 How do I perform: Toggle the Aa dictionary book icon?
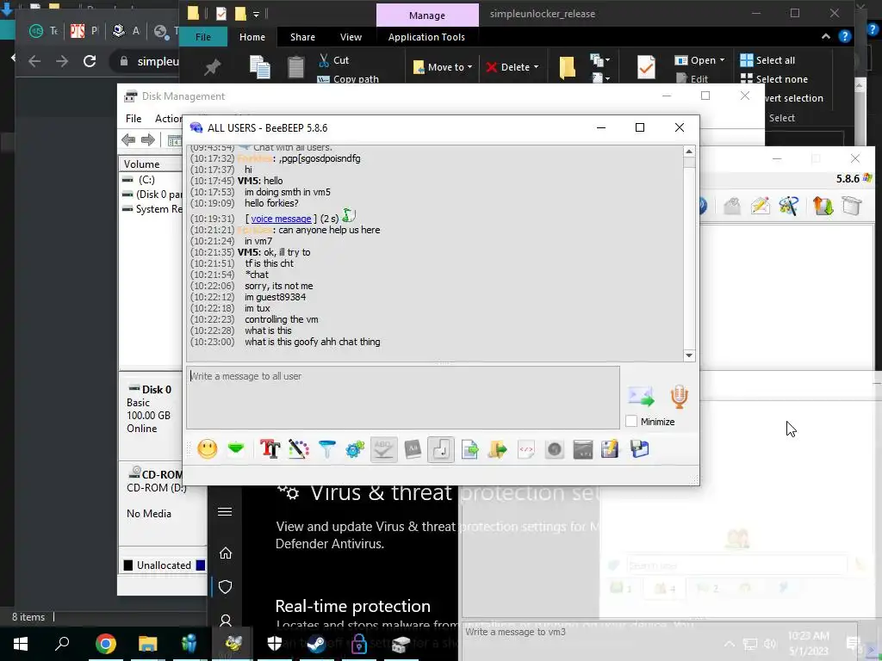click(413, 449)
